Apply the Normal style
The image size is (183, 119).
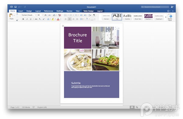coord(106,17)
